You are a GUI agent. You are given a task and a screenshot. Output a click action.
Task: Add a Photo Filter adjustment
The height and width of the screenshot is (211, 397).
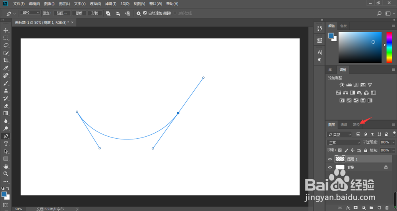pos(359,93)
